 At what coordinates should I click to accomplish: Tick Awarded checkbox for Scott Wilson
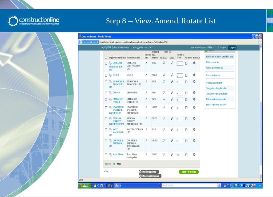pyautogui.click(x=186, y=155)
